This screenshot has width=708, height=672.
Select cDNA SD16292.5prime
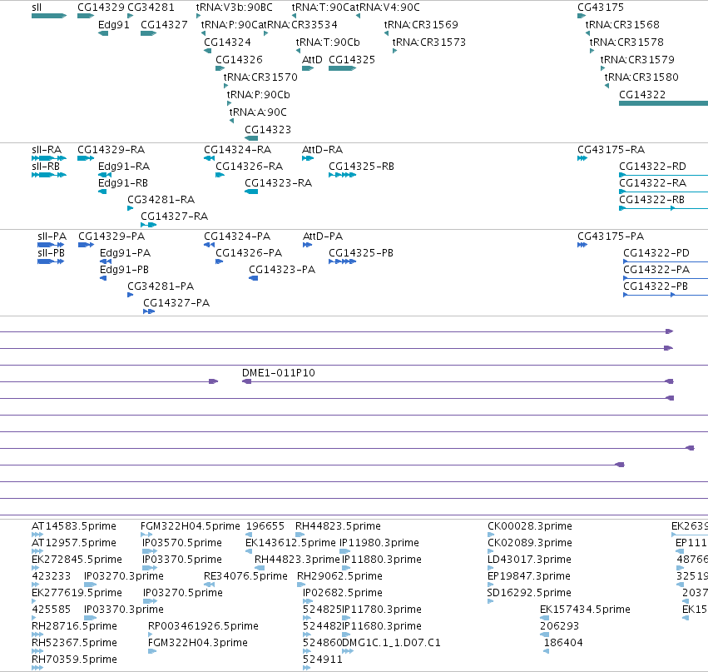[x=490, y=601]
